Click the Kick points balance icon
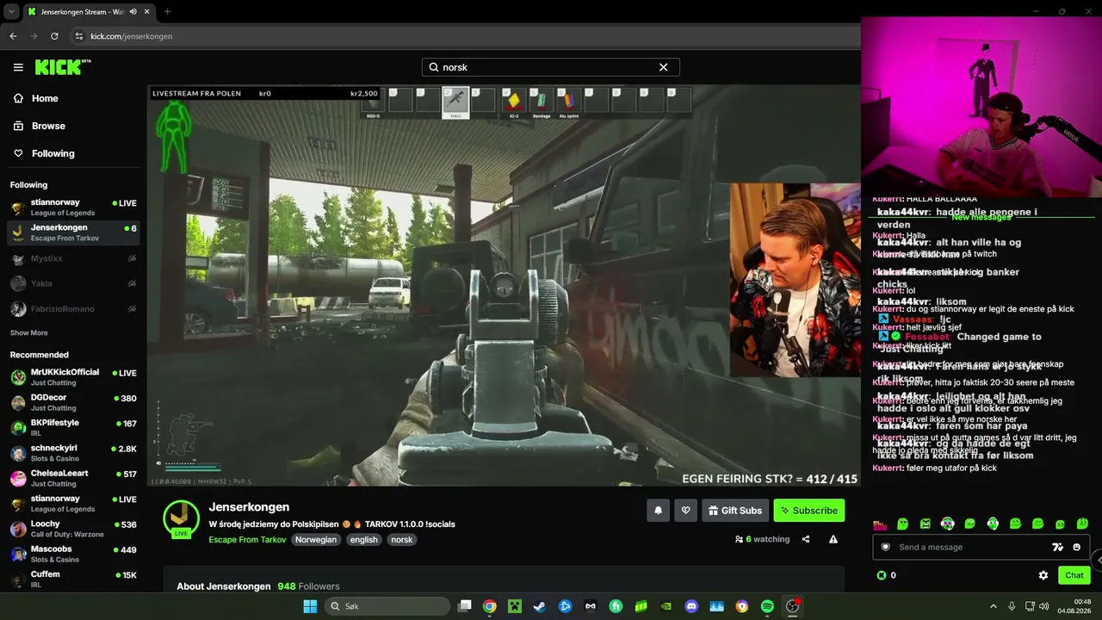The width and height of the screenshot is (1102, 620). pos(881,575)
